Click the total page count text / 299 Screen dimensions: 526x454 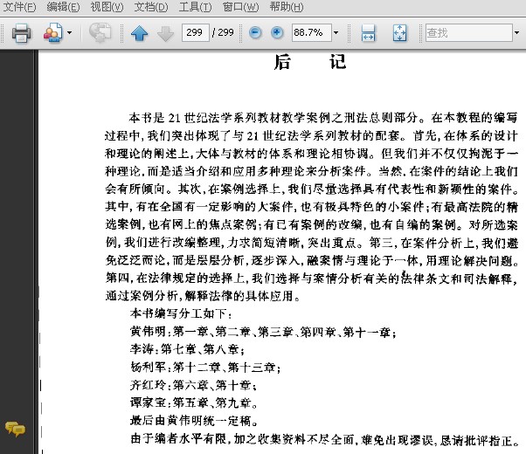(223, 32)
